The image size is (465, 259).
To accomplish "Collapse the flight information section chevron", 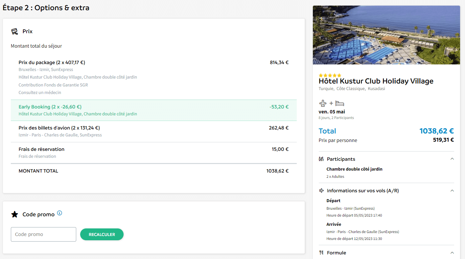I will [x=452, y=191].
